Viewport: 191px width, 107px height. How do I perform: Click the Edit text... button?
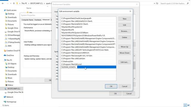pos(124,62)
